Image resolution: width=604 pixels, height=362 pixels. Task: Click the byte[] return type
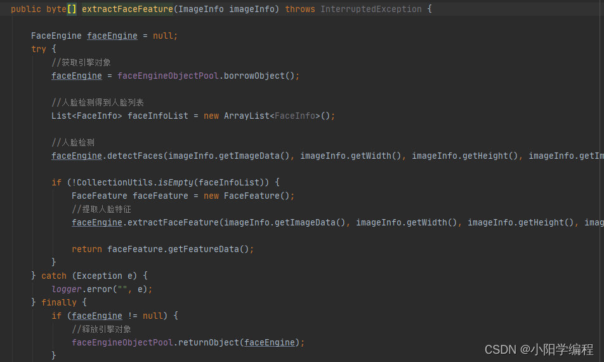(62, 9)
